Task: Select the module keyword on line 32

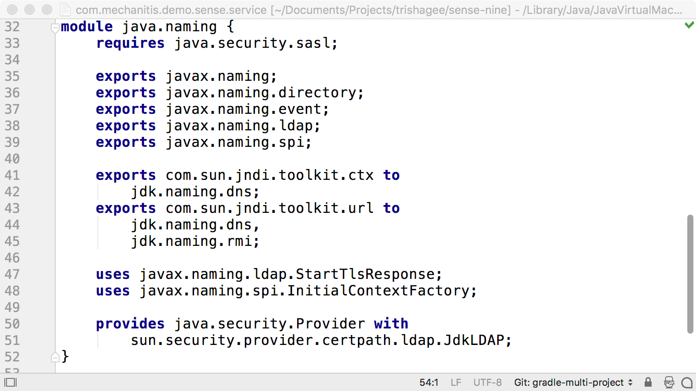Action: tap(87, 27)
